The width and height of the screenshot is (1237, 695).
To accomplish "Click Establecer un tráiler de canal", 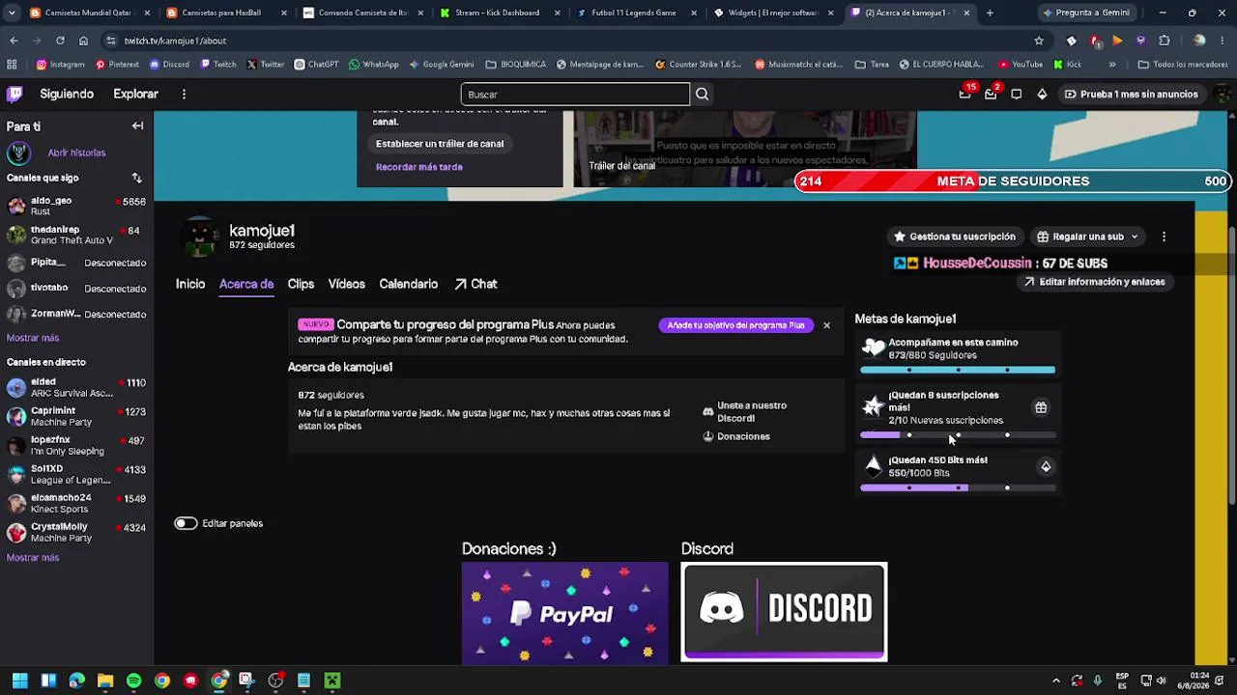I will click(x=440, y=144).
